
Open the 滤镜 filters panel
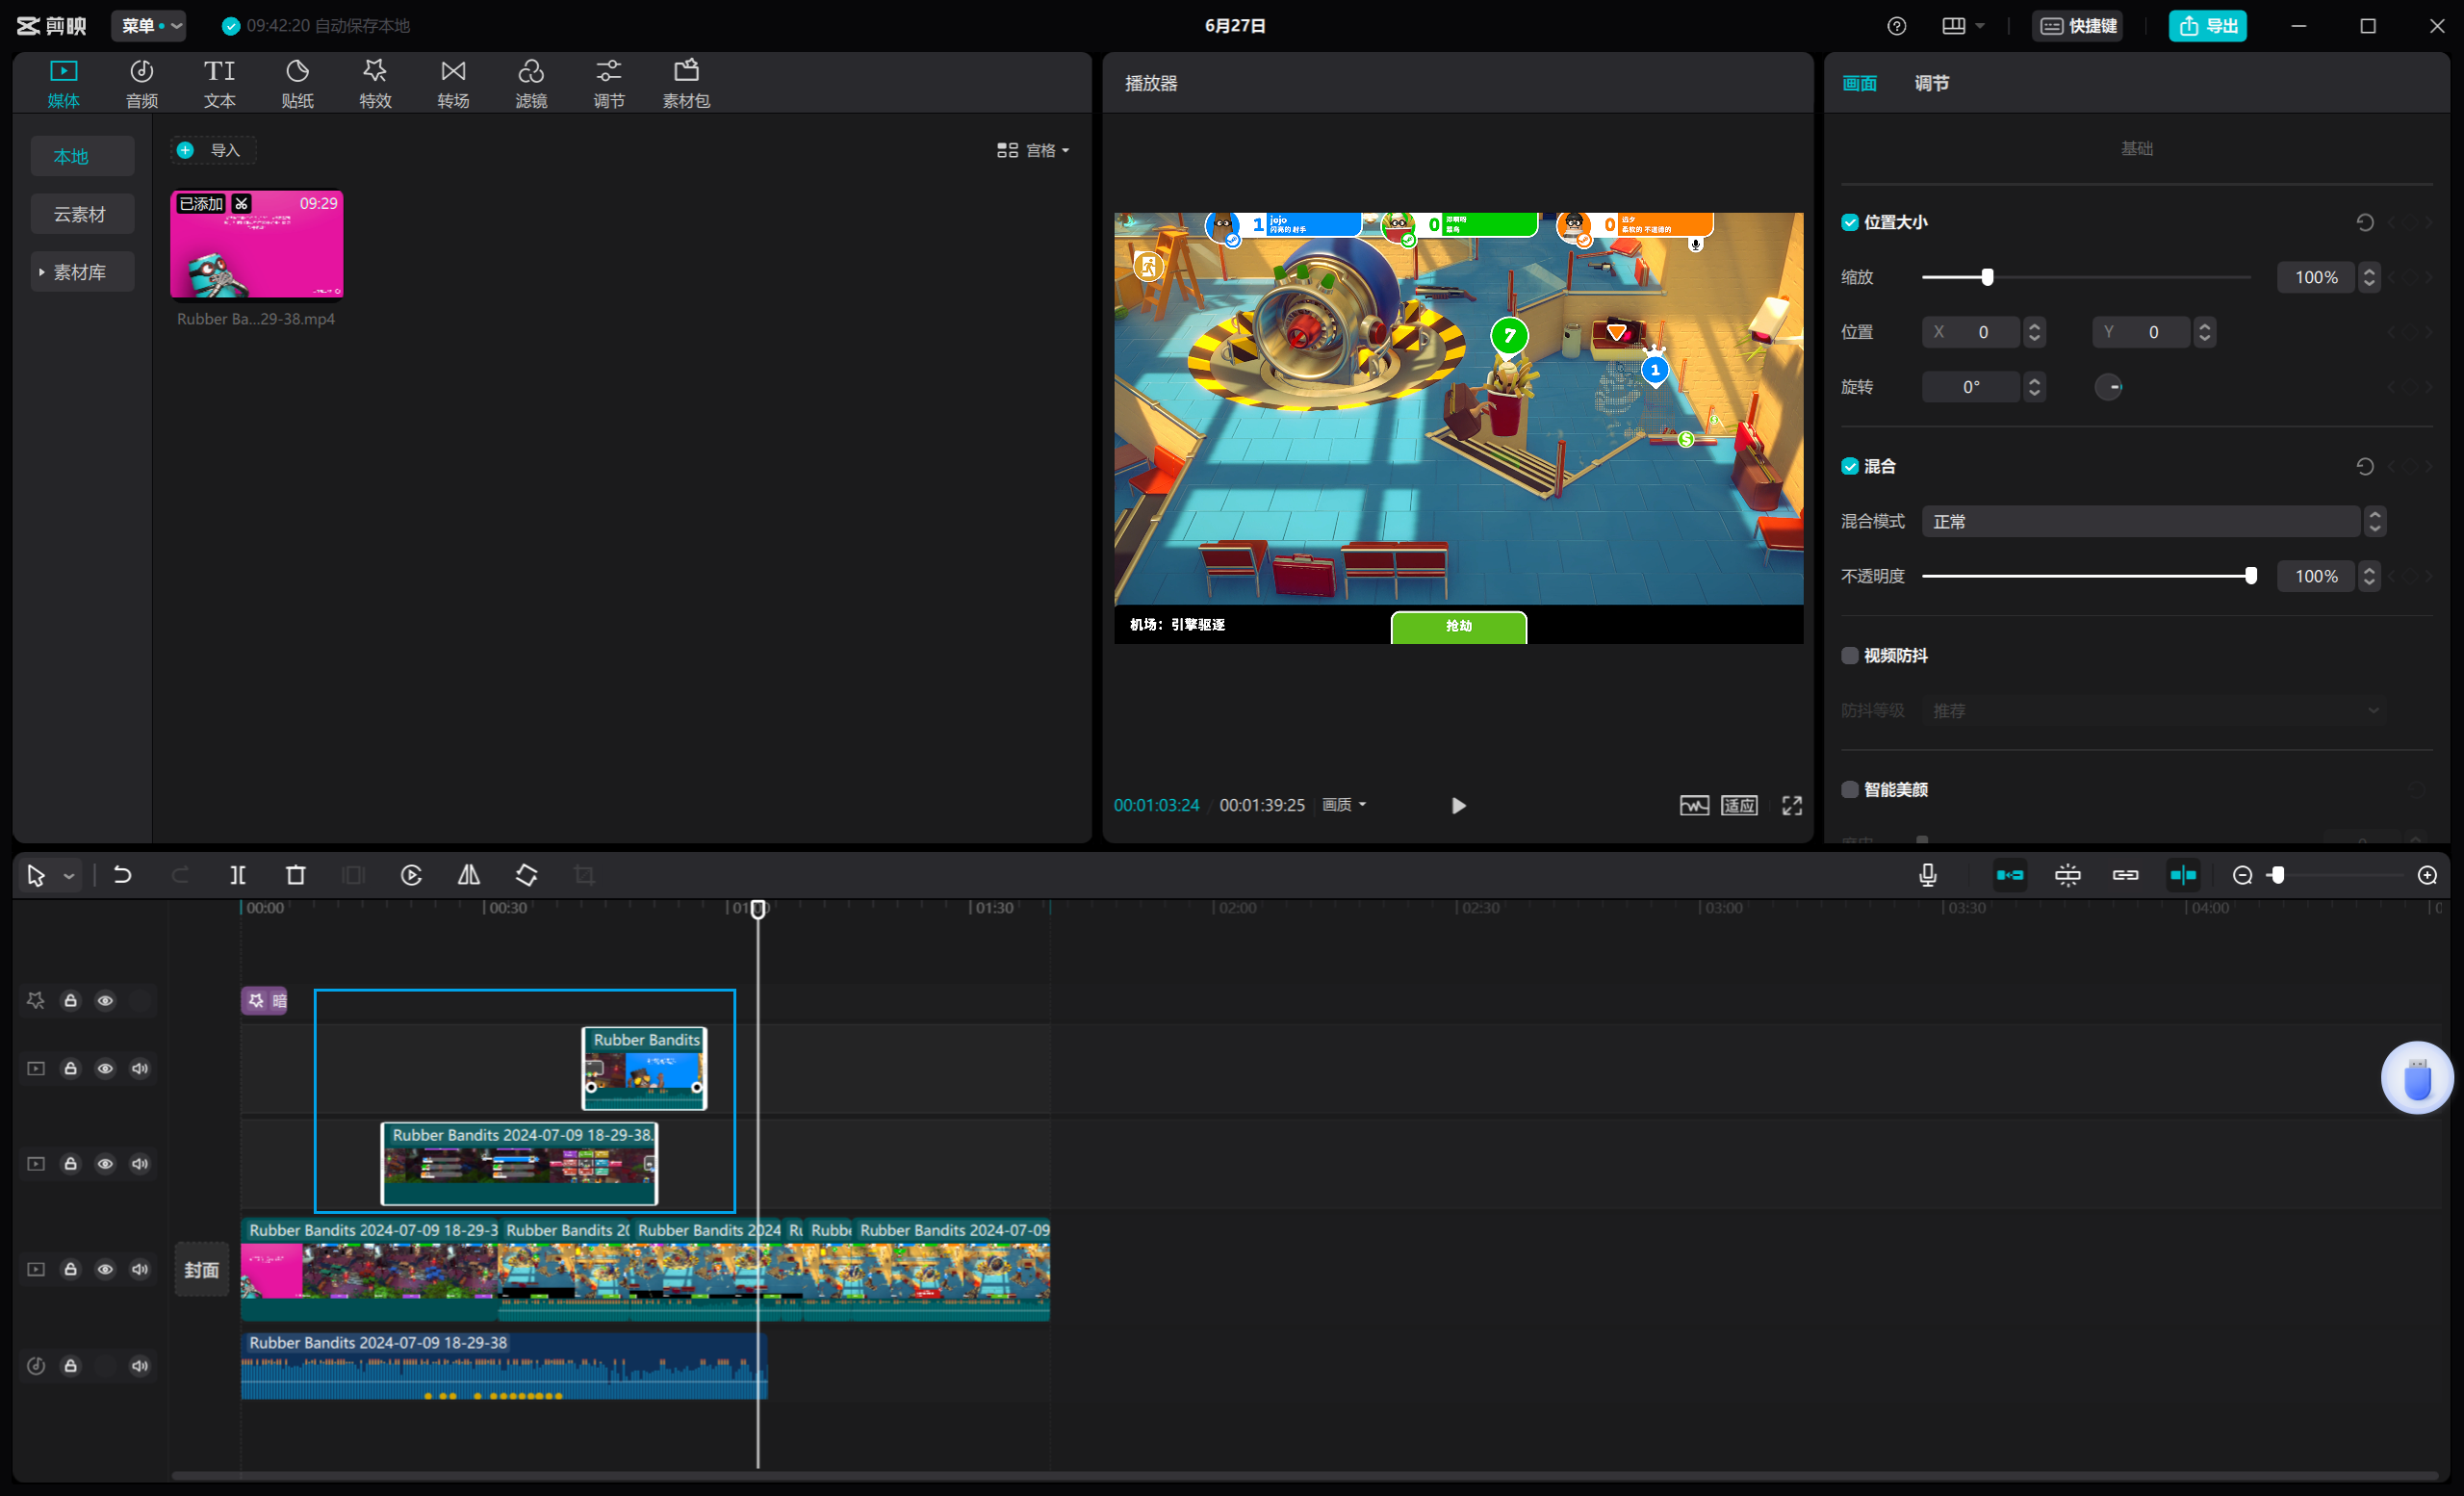point(531,83)
